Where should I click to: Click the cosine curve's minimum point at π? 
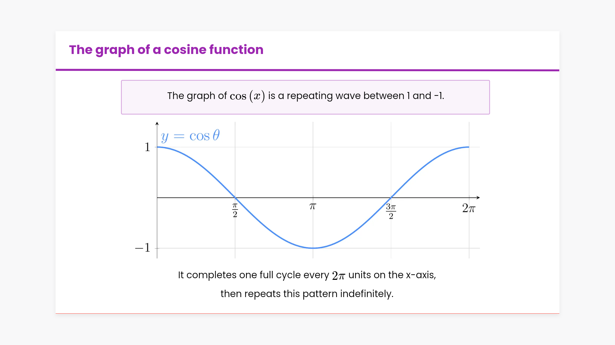click(313, 248)
